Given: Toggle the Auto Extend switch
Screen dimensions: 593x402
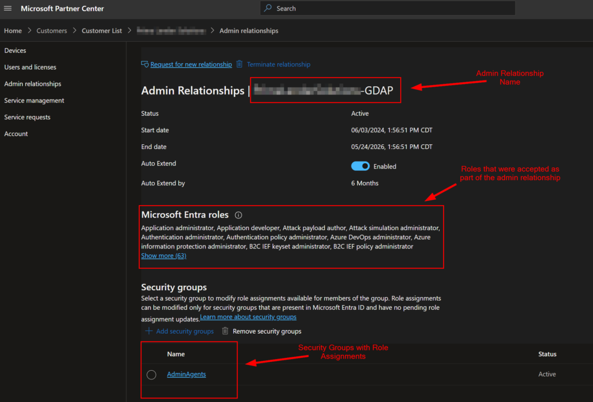Looking at the screenshot, I should pos(360,166).
